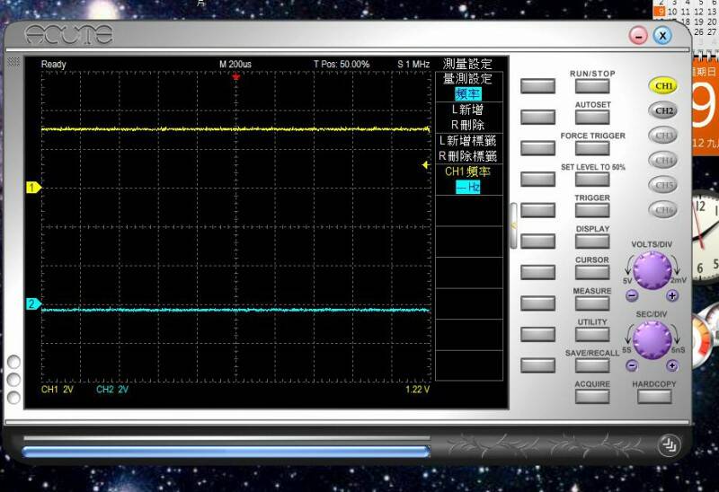Open the TRIGGER menu button
Image resolution: width=719 pixels, height=492 pixels.
coord(592,210)
